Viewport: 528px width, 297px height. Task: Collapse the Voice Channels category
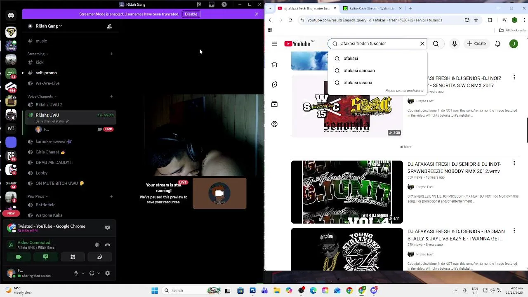(x=42, y=97)
